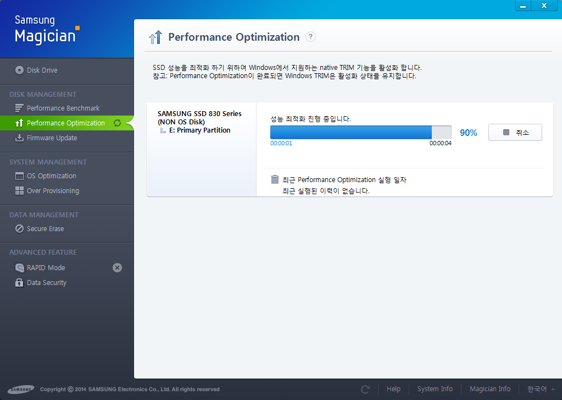This screenshot has height=400, width=562.
Task: Click the refresh icon in the footer
Action: click(365, 389)
